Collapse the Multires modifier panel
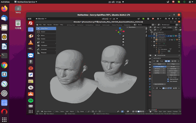 pyautogui.click(x=154, y=61)
